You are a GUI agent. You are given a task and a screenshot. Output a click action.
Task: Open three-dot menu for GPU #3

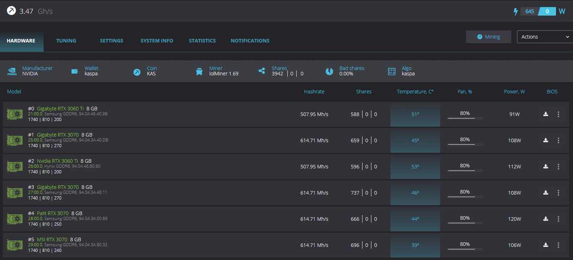point(558,193)
